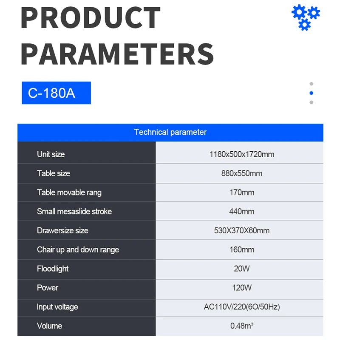Select the Unit size row label
The image size is (340, 340).
(x=51, y=154)
